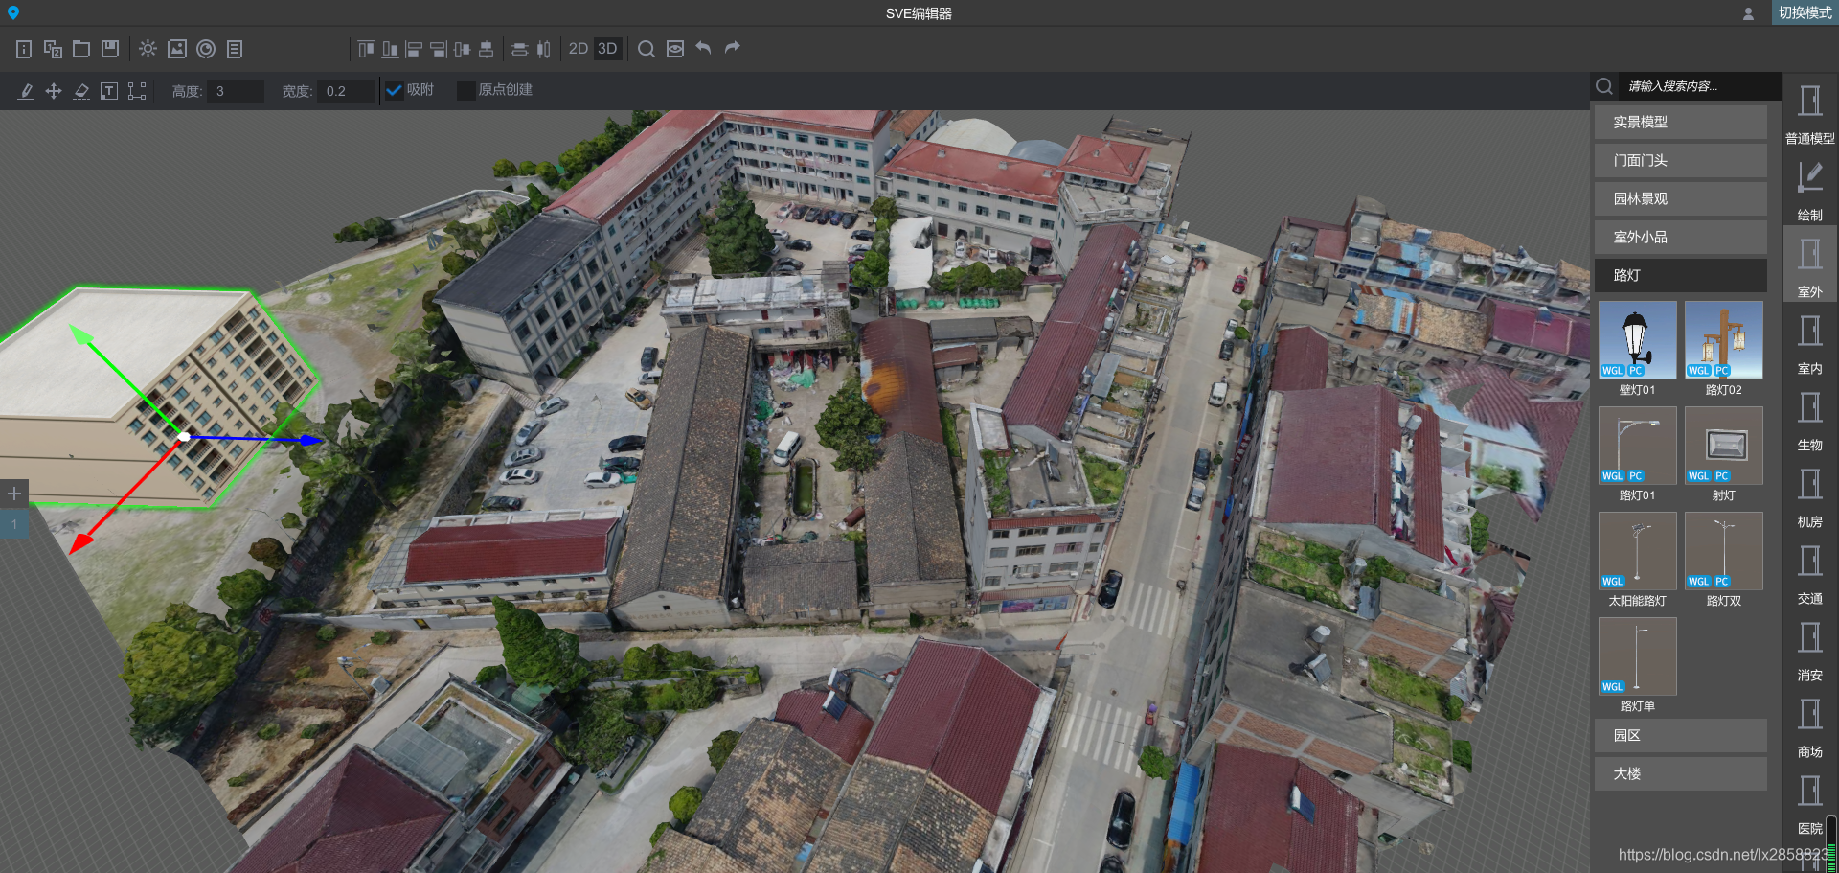Undo the last action

click(704, 48)
